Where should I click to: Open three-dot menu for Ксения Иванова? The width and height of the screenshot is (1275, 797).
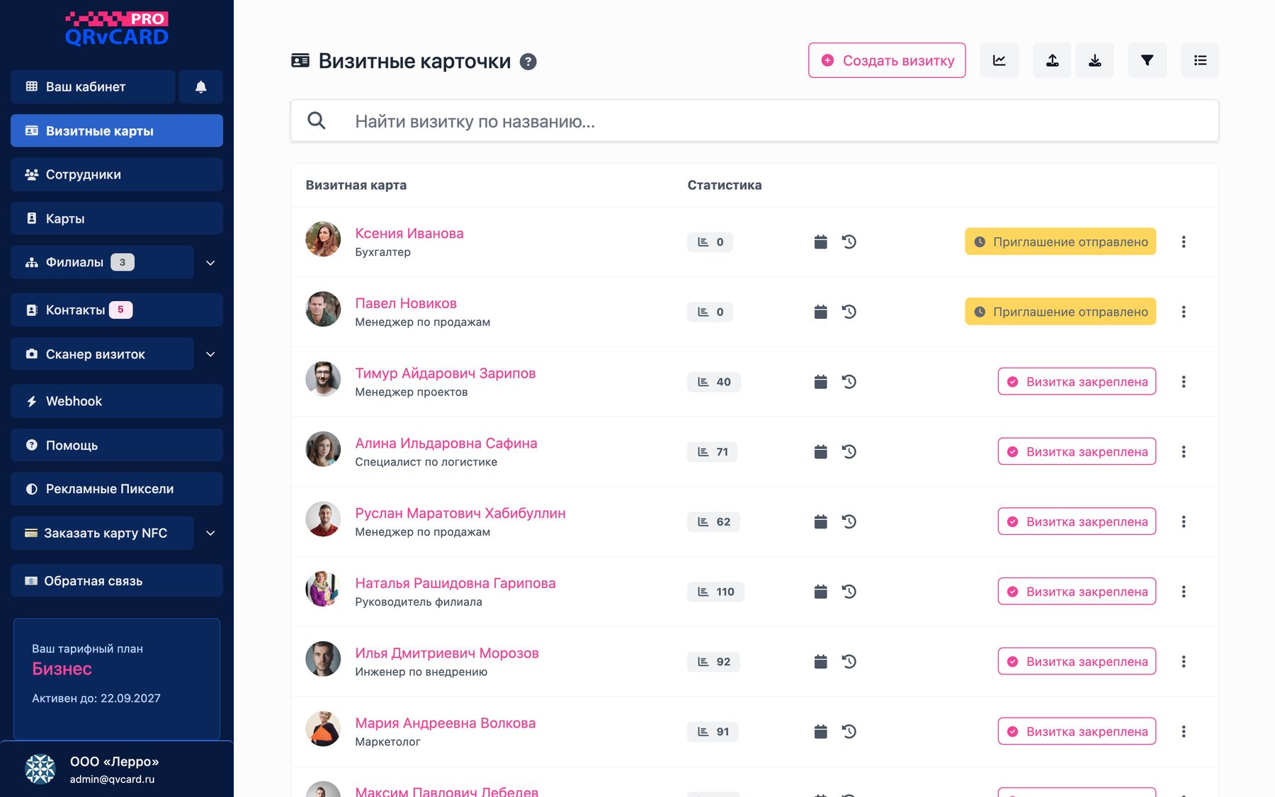click(x=1184, y=242)
